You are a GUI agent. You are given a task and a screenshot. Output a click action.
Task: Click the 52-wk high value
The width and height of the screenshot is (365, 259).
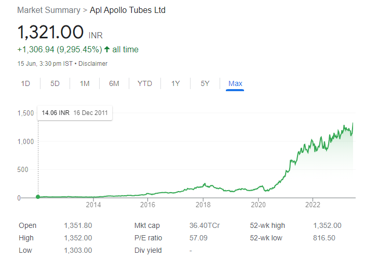327,226
